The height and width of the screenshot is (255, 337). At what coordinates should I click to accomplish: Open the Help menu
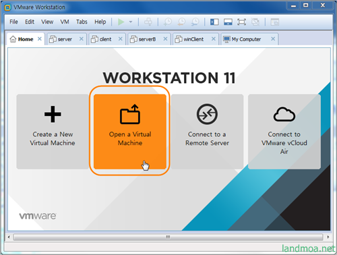[100, 22]
